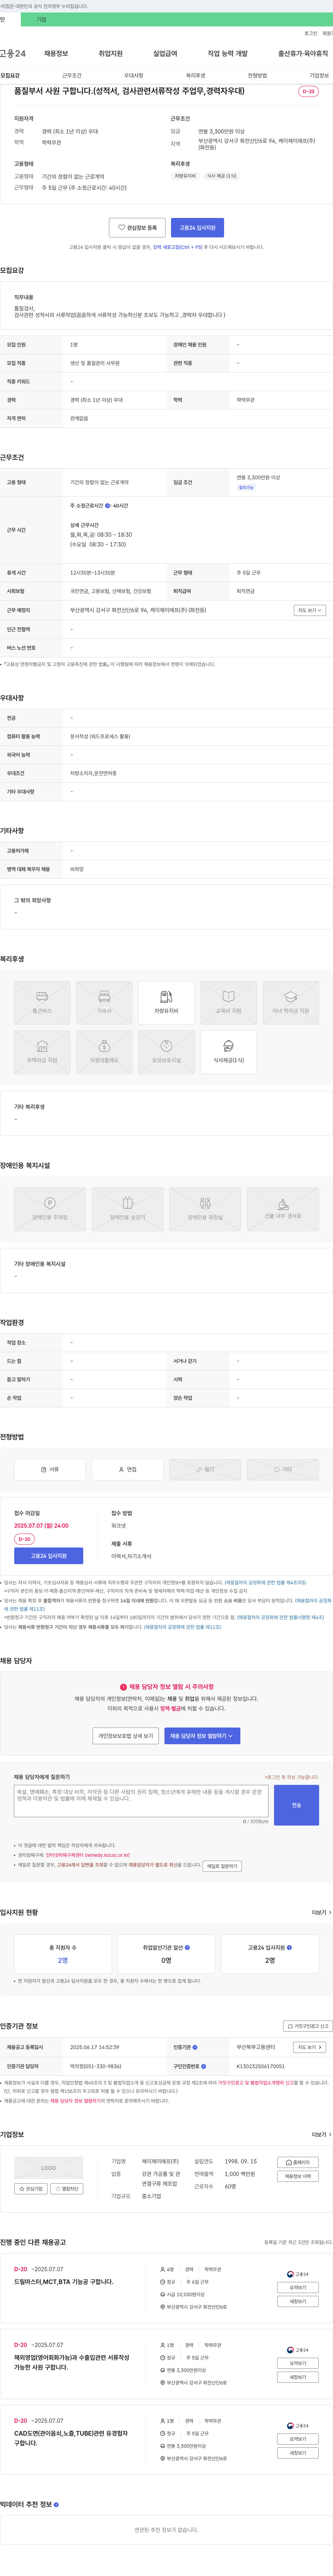Switch to the 기업정보 section tab
Image resolution: width=333 pixels, height=2576 pixels.
[x=319, y=75]
